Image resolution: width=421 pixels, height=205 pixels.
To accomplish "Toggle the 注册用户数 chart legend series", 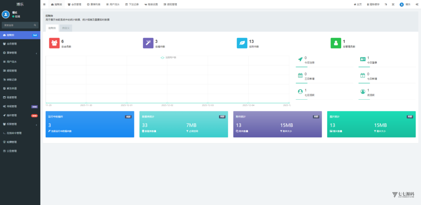I will 168,57.
